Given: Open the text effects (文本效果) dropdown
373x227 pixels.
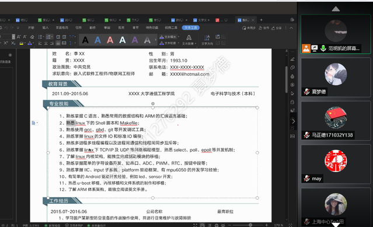Looking at the screenshot, I should pyautogui.click(x=189, y=40).
